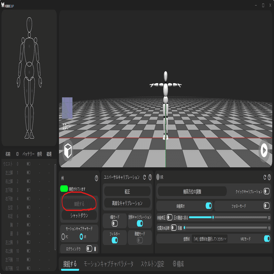The height and width of the screenshot is (274, 274).
Task: Select the PC motion capture mode
Action: coord(63,237)
